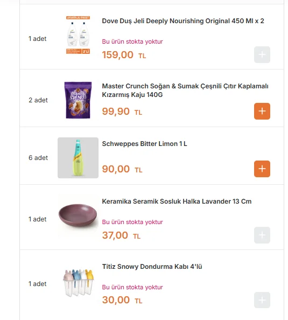Viewport: 288px width, 320px height.
Task: Click greyed plus button for Titiz Snowy
Action: pyautogui.click(x=262, y=300)
